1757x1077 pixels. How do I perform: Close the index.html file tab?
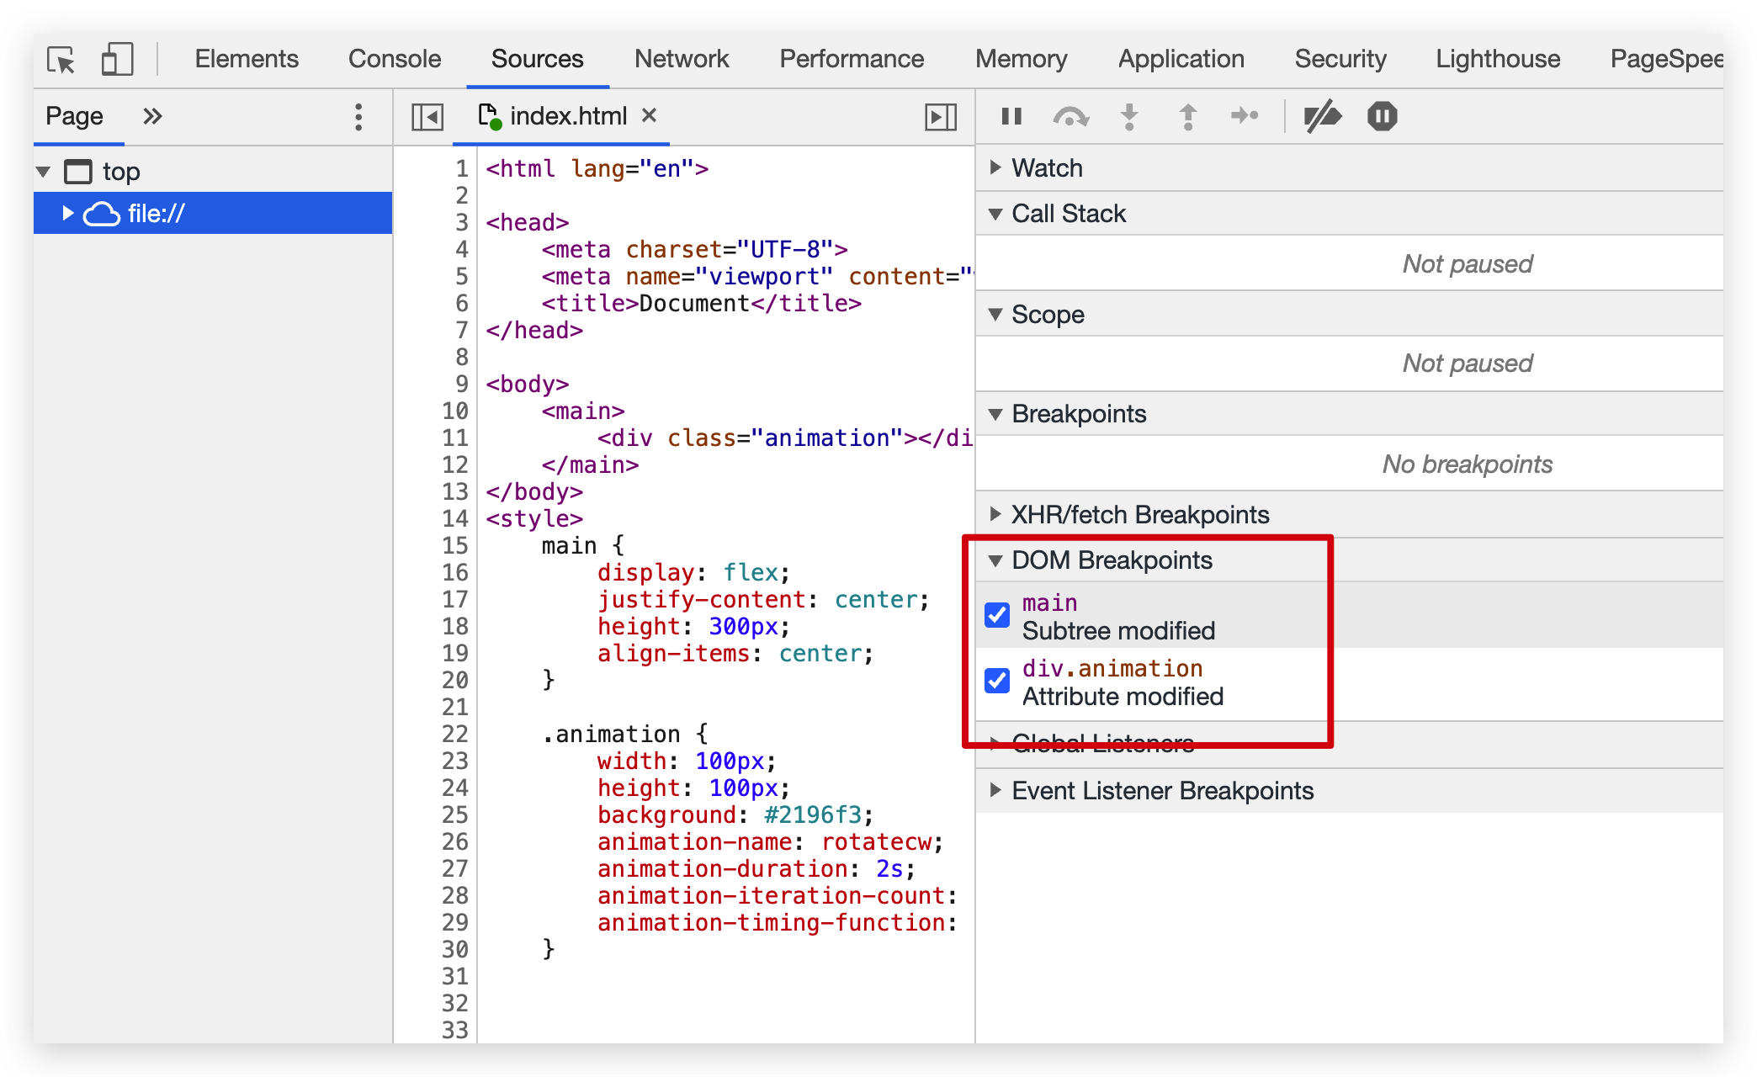(649, 115)
